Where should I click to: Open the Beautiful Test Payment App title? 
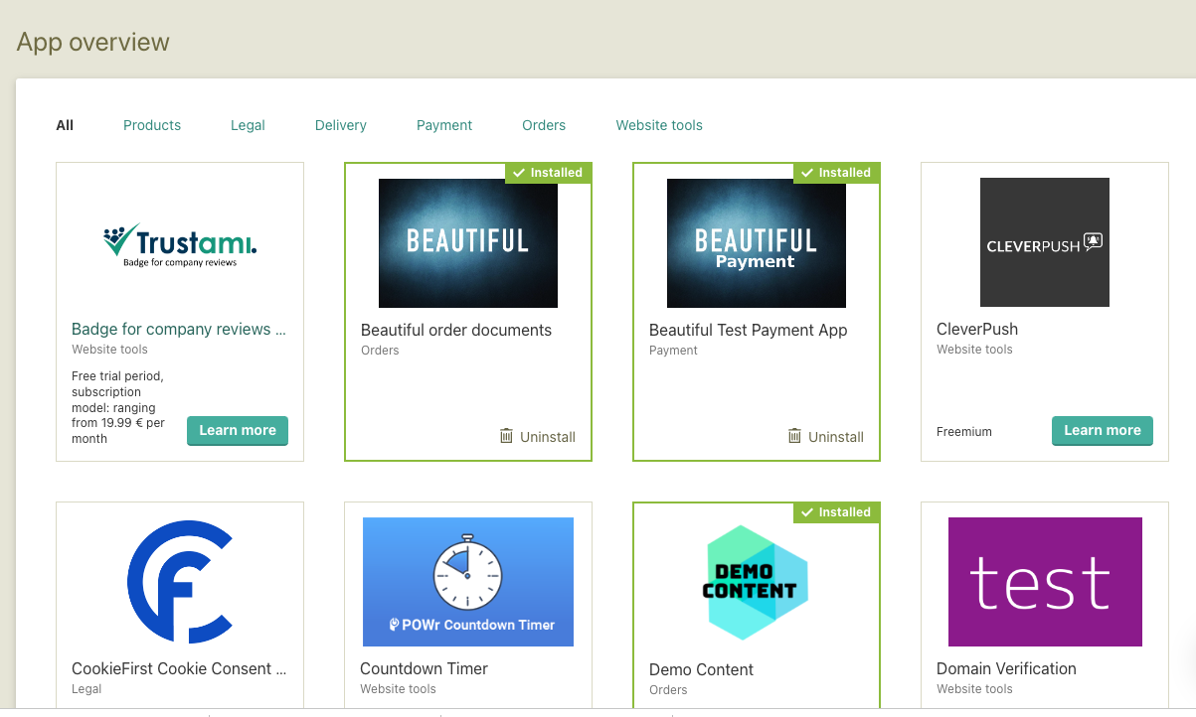tap(749, 330)
